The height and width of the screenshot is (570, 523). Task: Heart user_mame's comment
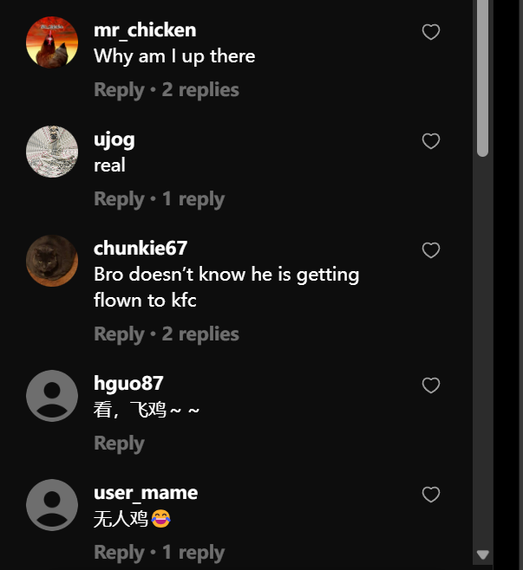click(x=431, y=495)
